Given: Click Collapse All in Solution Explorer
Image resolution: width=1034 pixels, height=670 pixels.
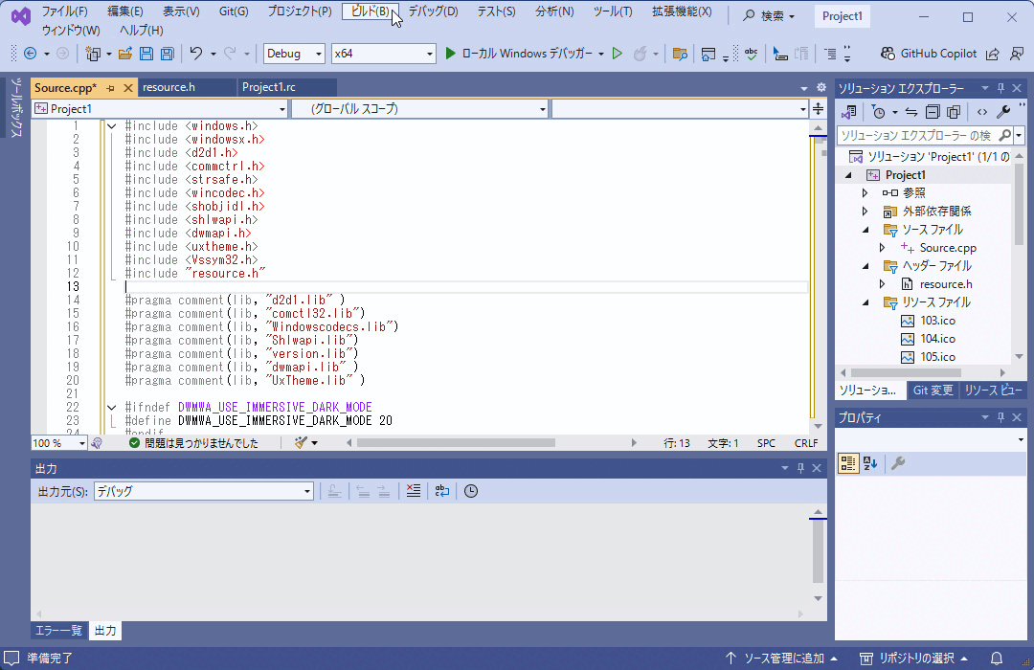Looking at the screenshot, I should (933, 112).
